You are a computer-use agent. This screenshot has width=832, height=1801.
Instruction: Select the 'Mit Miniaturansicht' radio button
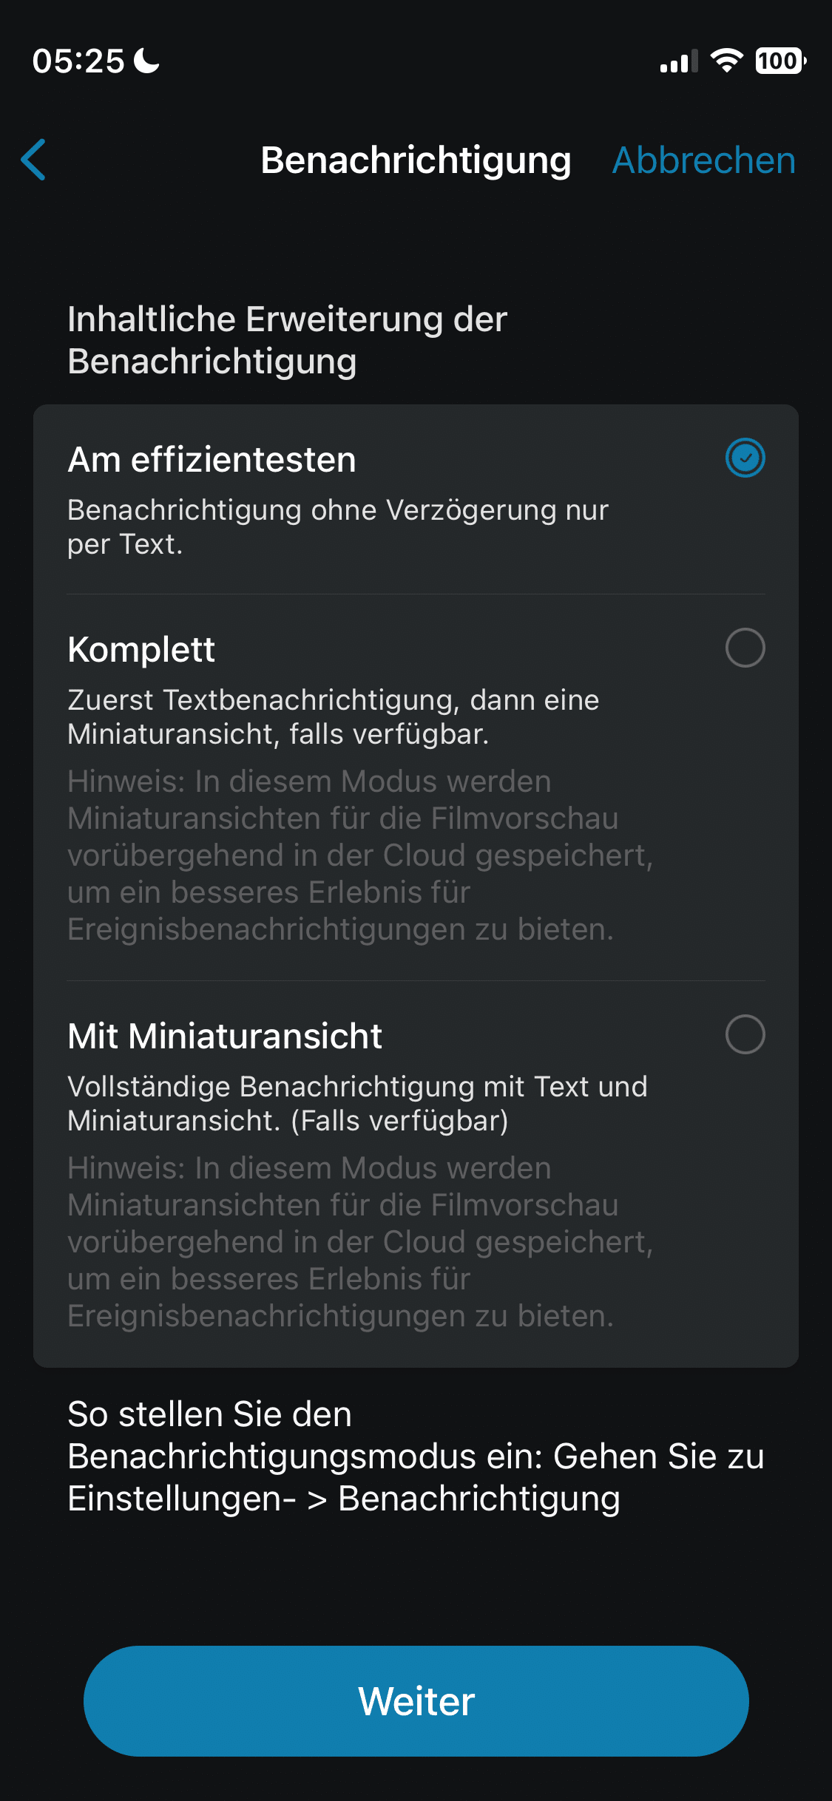[x=745, y=1034]
